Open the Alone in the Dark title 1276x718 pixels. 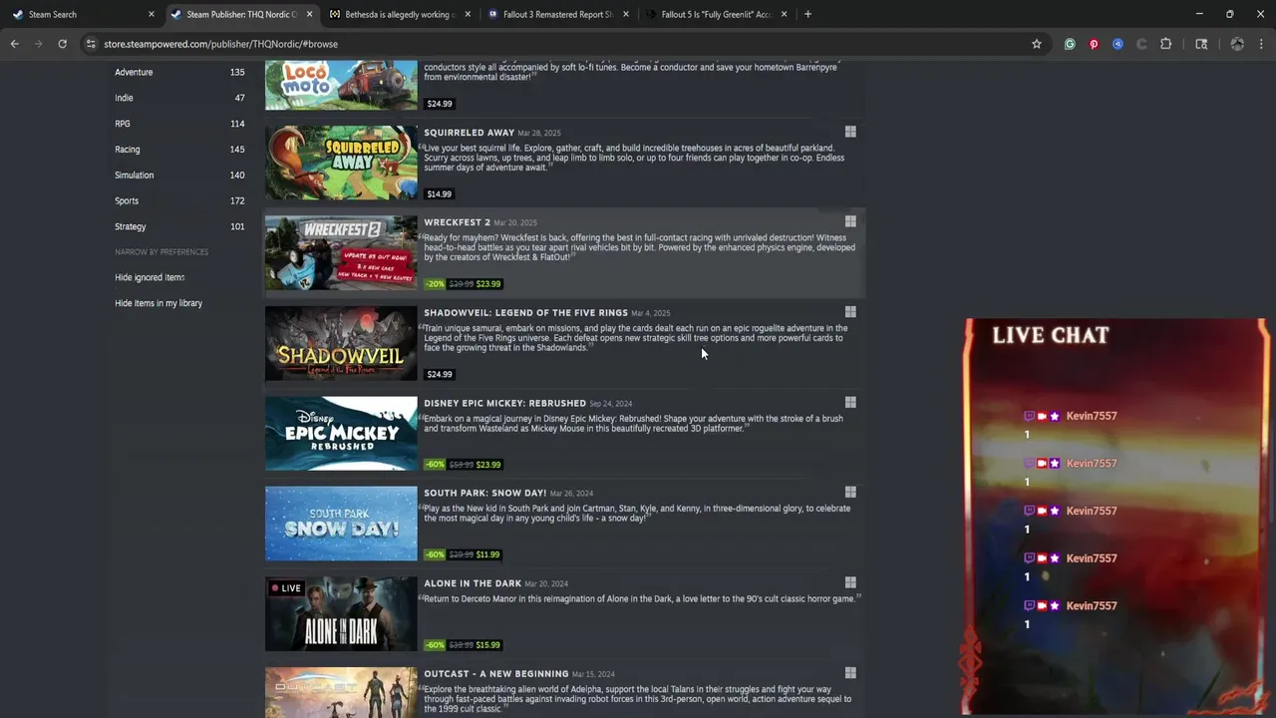point(473,583)
